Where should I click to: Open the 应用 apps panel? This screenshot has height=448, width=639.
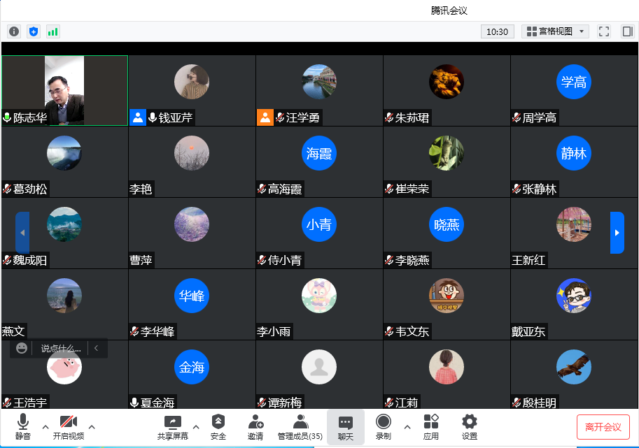431,426
